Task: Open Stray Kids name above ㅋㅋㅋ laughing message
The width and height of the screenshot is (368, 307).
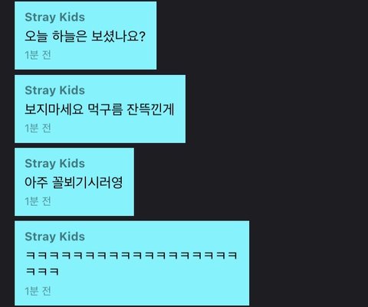Action: coord(54,237)
